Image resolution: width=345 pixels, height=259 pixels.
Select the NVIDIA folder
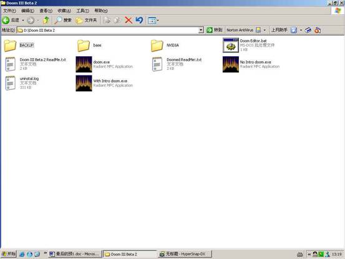[165, 46]
